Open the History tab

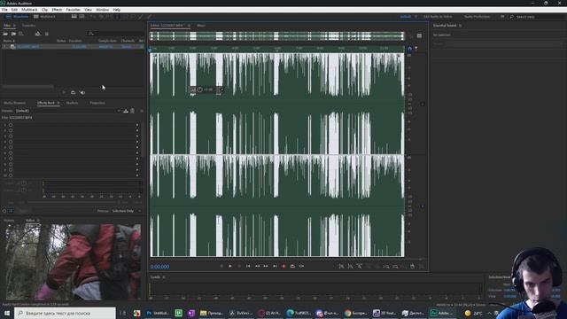(x=9, y=221)
